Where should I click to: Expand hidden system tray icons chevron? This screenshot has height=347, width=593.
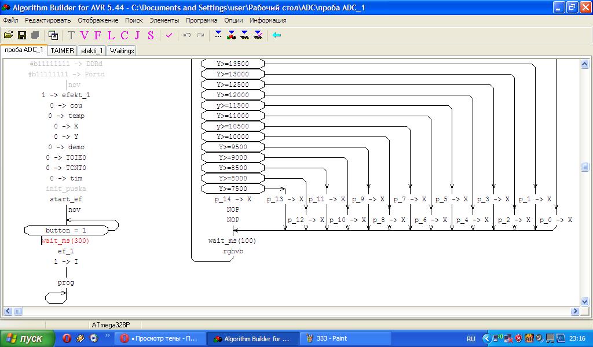coord(486,338)
